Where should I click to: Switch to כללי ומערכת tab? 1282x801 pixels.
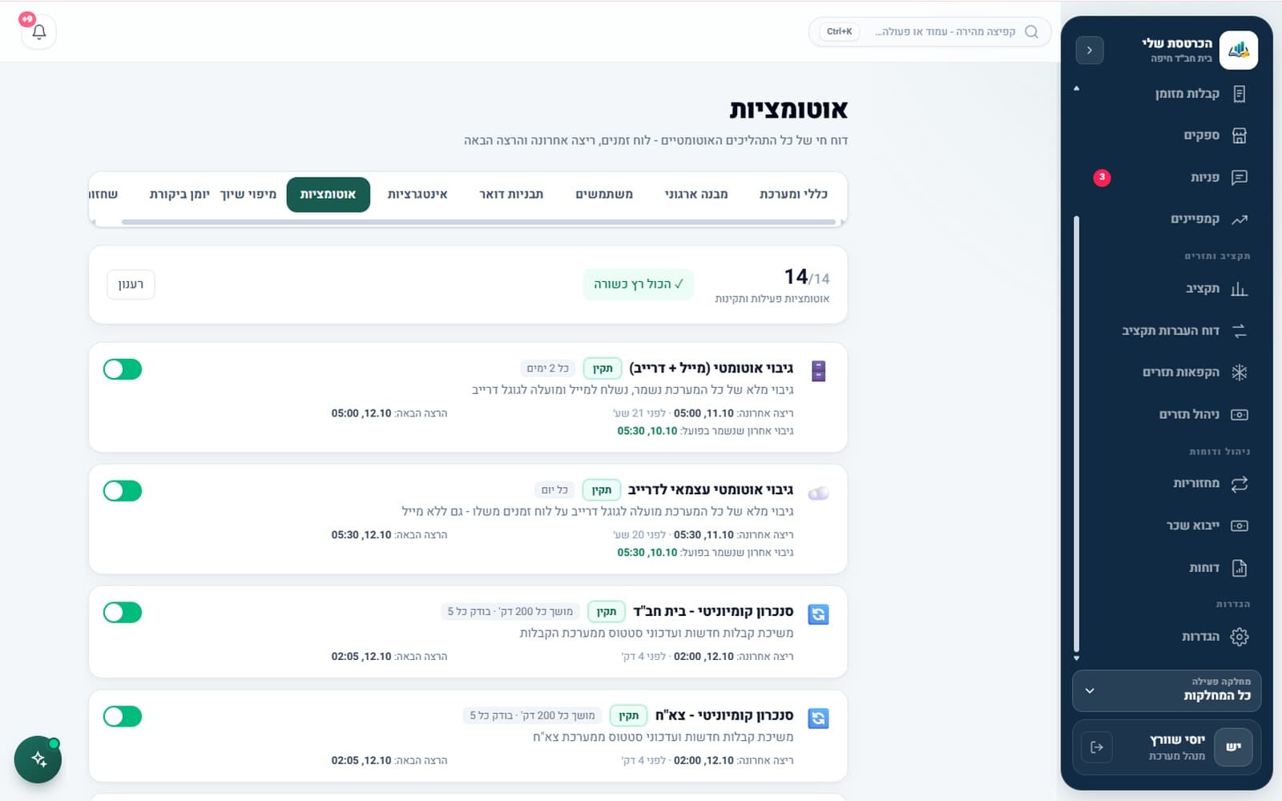793,194
